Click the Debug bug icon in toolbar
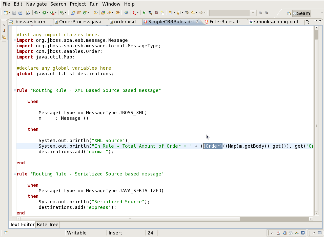324x237 pixels. pyautogui.click(x=36, y=13)
